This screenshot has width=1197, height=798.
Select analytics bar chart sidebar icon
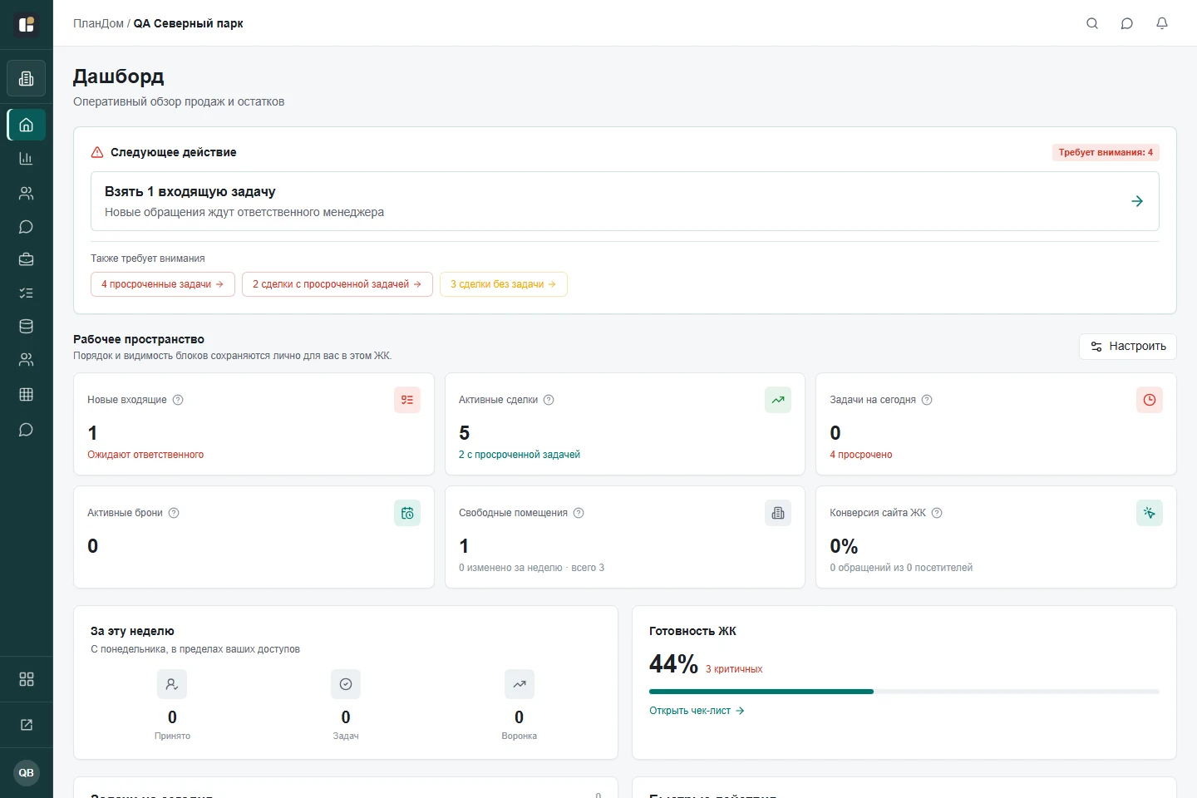coord(27,158)
